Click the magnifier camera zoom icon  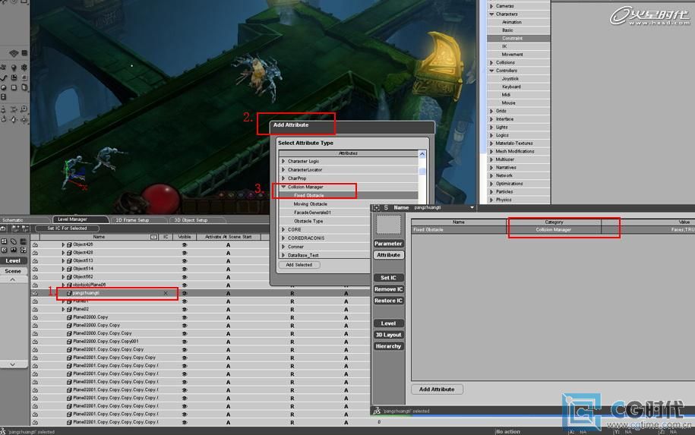coord(24,109)
